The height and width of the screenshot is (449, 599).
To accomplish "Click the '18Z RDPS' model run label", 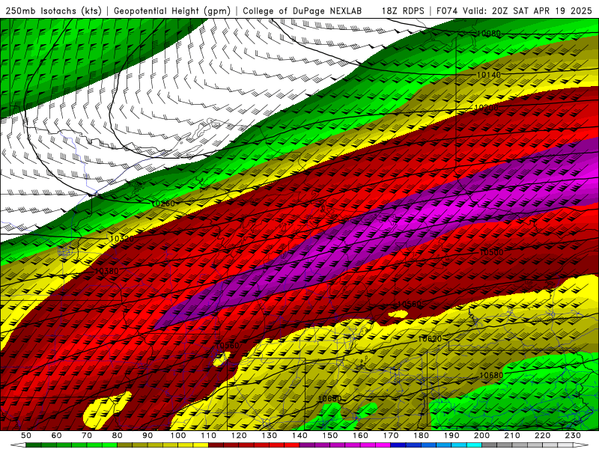I will coord(403,10).
